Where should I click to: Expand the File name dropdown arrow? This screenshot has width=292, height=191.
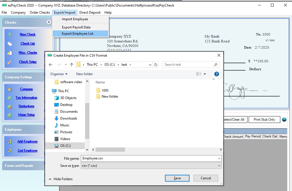click(x=219, y=158)
